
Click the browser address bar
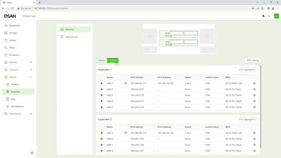[133, 8]
